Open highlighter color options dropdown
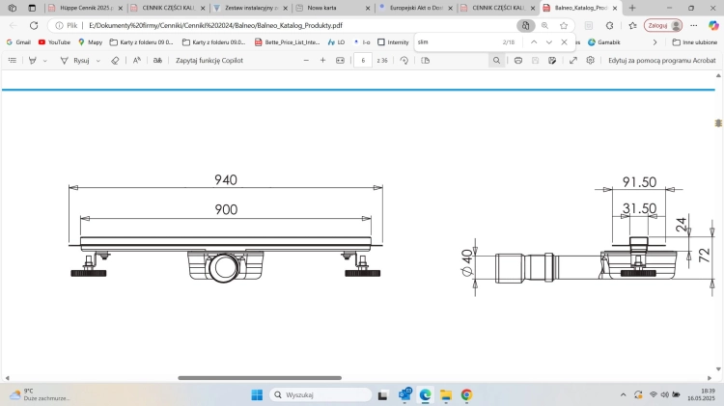The image size is (724, 406). point(44,61)
